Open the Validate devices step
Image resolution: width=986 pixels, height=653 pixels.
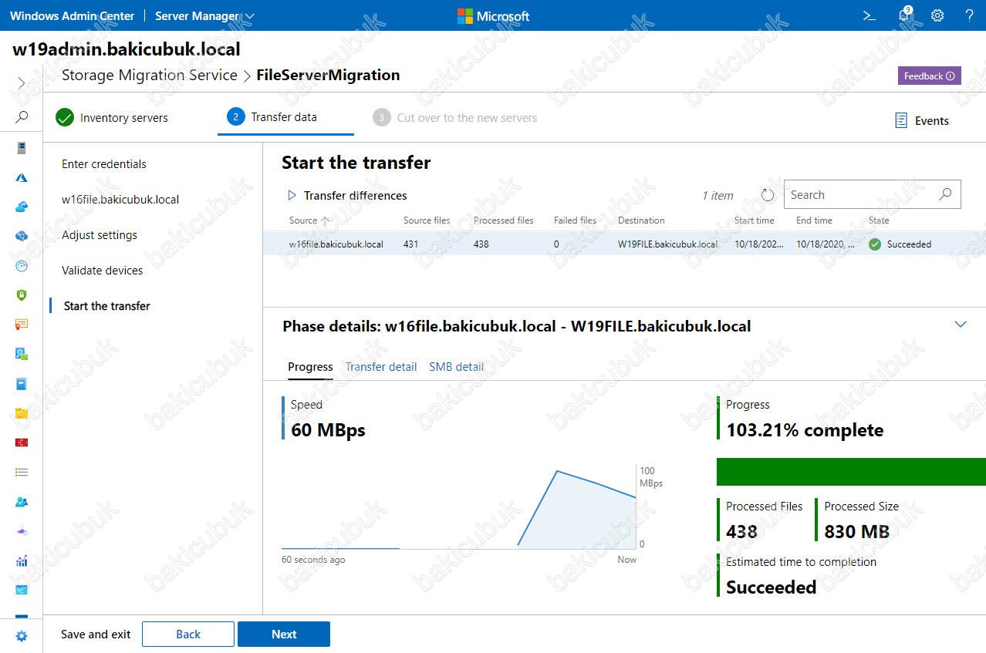[103, 271]
